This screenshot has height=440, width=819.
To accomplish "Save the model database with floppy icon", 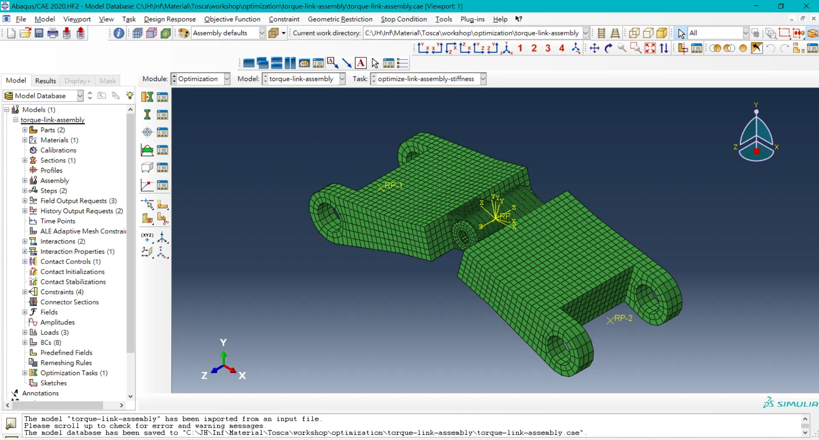I will 39,33.
